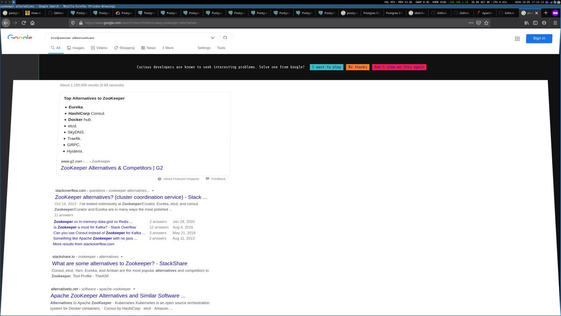The width and height of the screenshot is (561, 316).
Task: Click the '11 answers' text
Action: pyautogui.click(x=64, y=215)
